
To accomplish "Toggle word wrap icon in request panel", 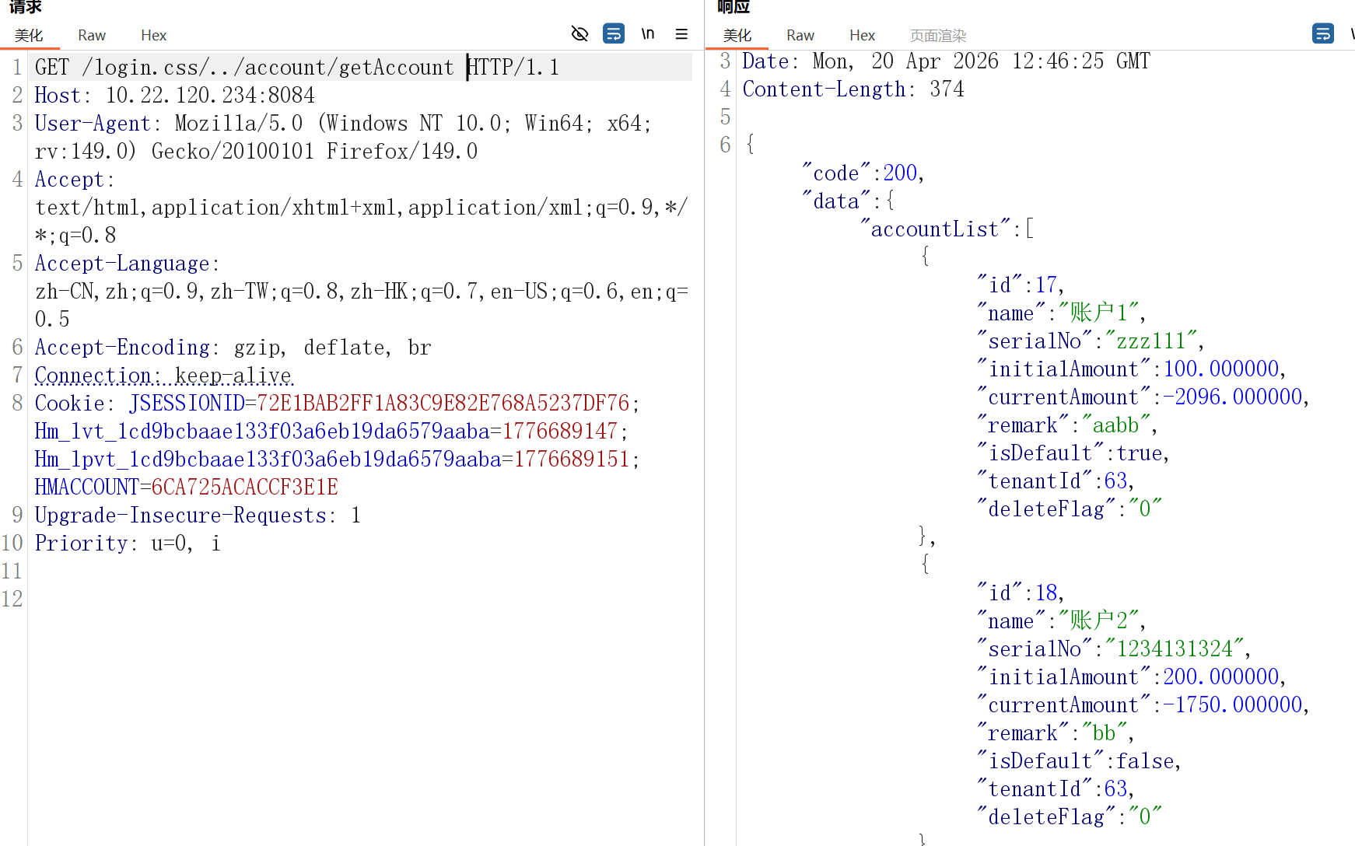I will pos(614,33).
